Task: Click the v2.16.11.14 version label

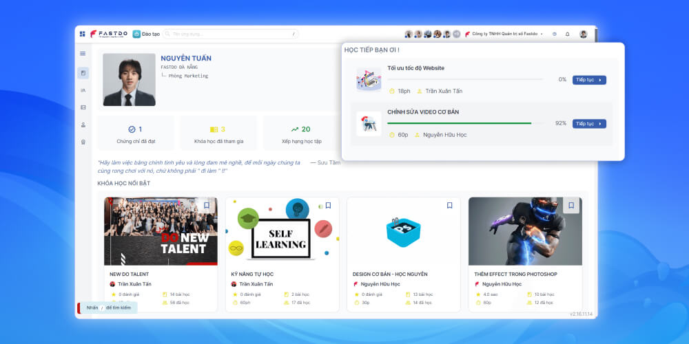Action: tap(581, 314)
